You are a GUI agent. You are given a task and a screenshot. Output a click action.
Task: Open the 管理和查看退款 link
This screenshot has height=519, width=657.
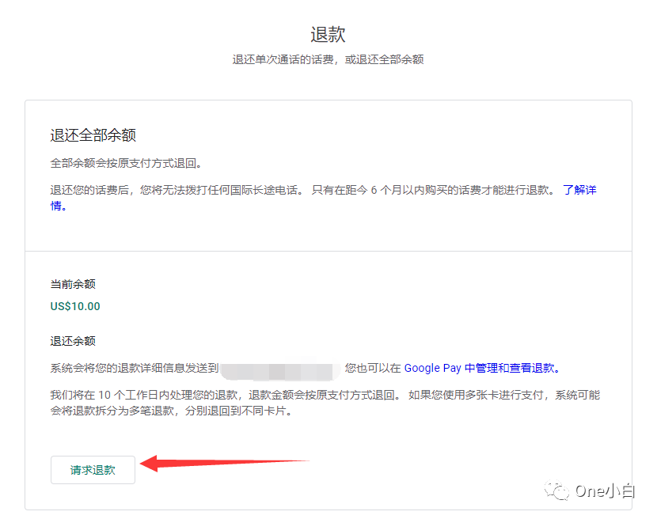coord(507,368)
